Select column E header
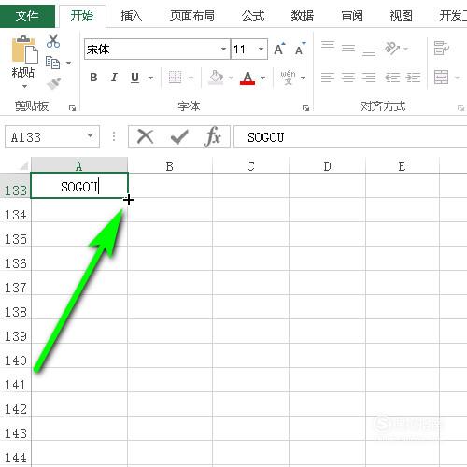The image size is (467, 467). tap(403, 165)
